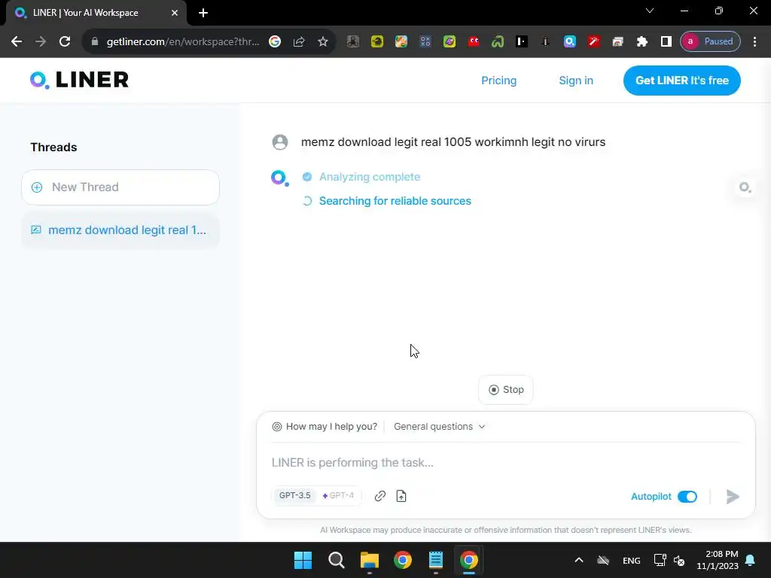
Task: Open the Chrome three-dot menu
Action: (754, 41)
